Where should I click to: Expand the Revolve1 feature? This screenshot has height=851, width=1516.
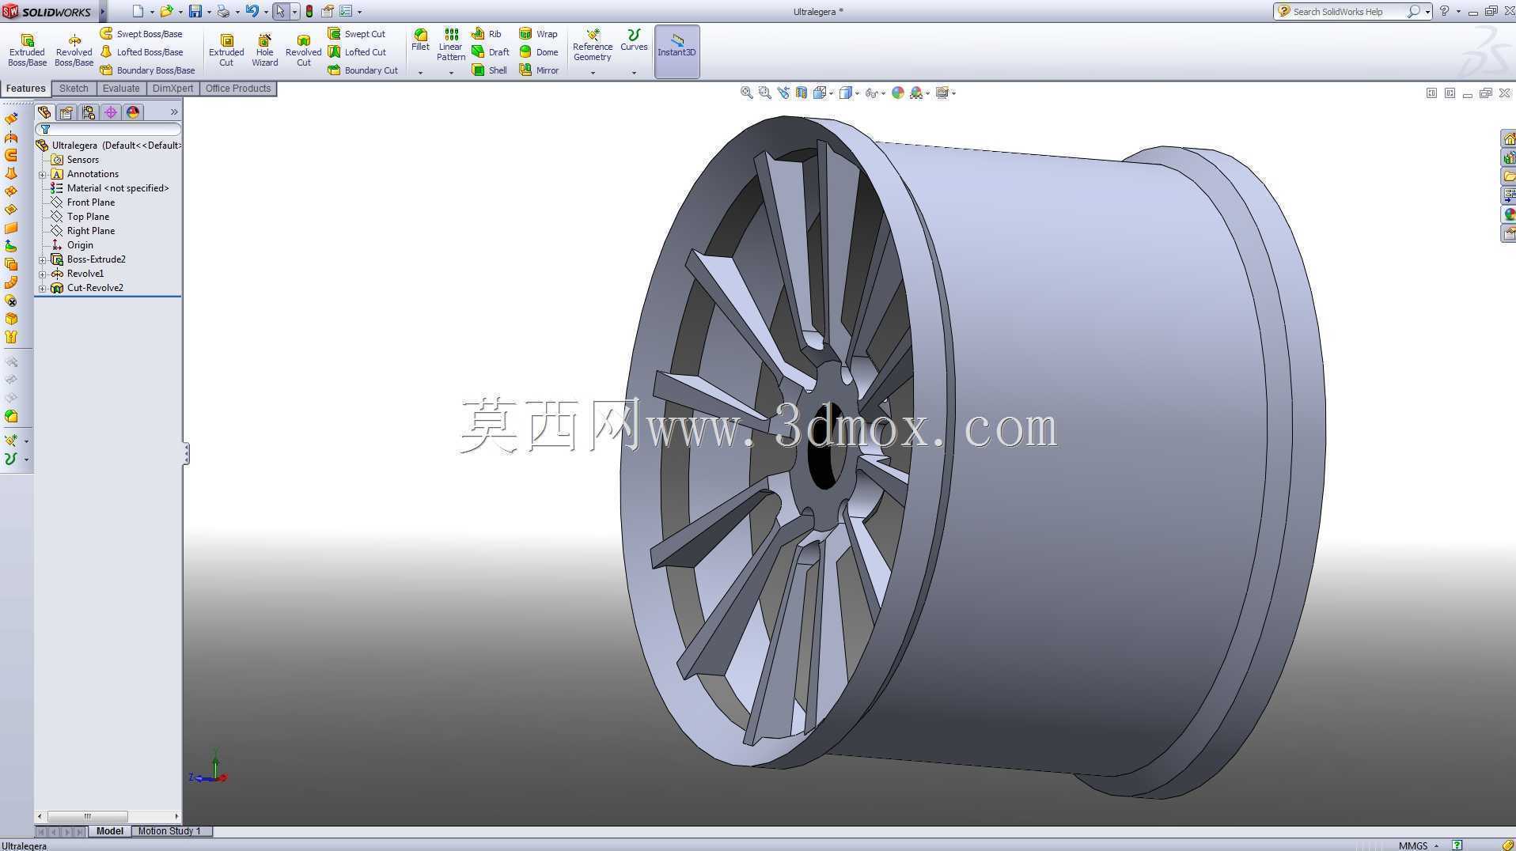pyautogui.click(x=43, y=274)
